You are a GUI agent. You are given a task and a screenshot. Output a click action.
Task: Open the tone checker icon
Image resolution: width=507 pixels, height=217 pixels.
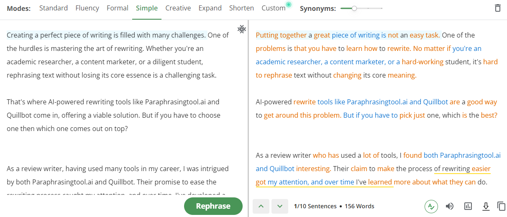(431, 206)
